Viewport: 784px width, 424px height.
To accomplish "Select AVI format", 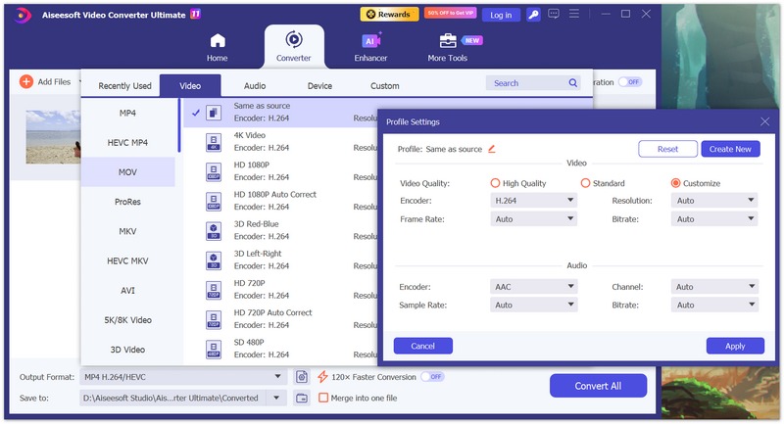I will pyautogui.click(x=127, y=290).
